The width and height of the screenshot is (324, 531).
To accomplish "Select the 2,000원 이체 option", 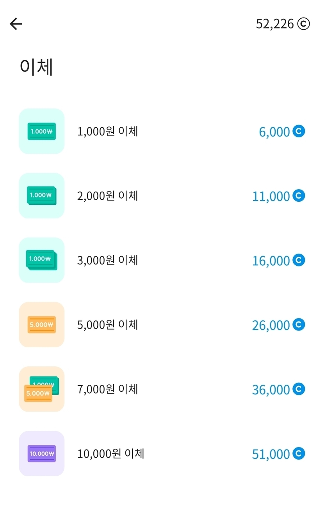I will tap(107, 196).
